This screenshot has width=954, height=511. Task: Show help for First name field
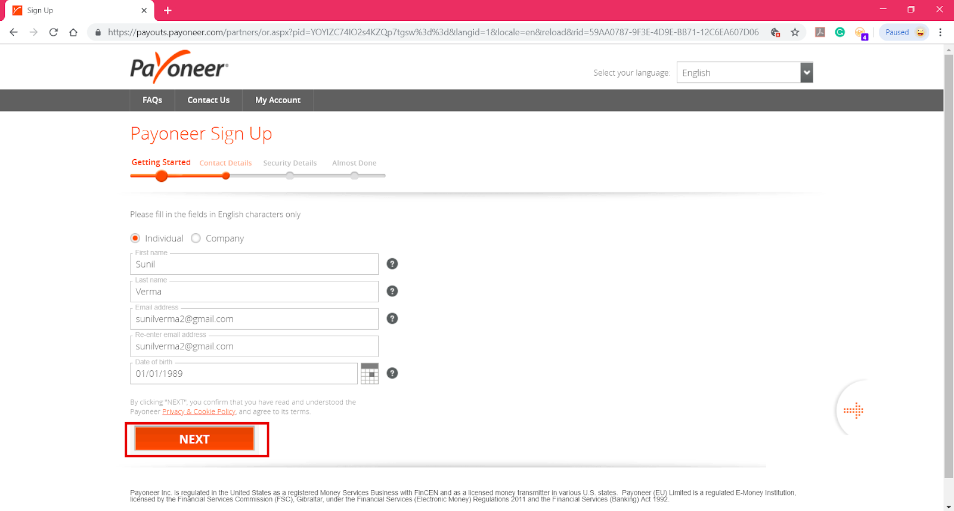[392, 264]
